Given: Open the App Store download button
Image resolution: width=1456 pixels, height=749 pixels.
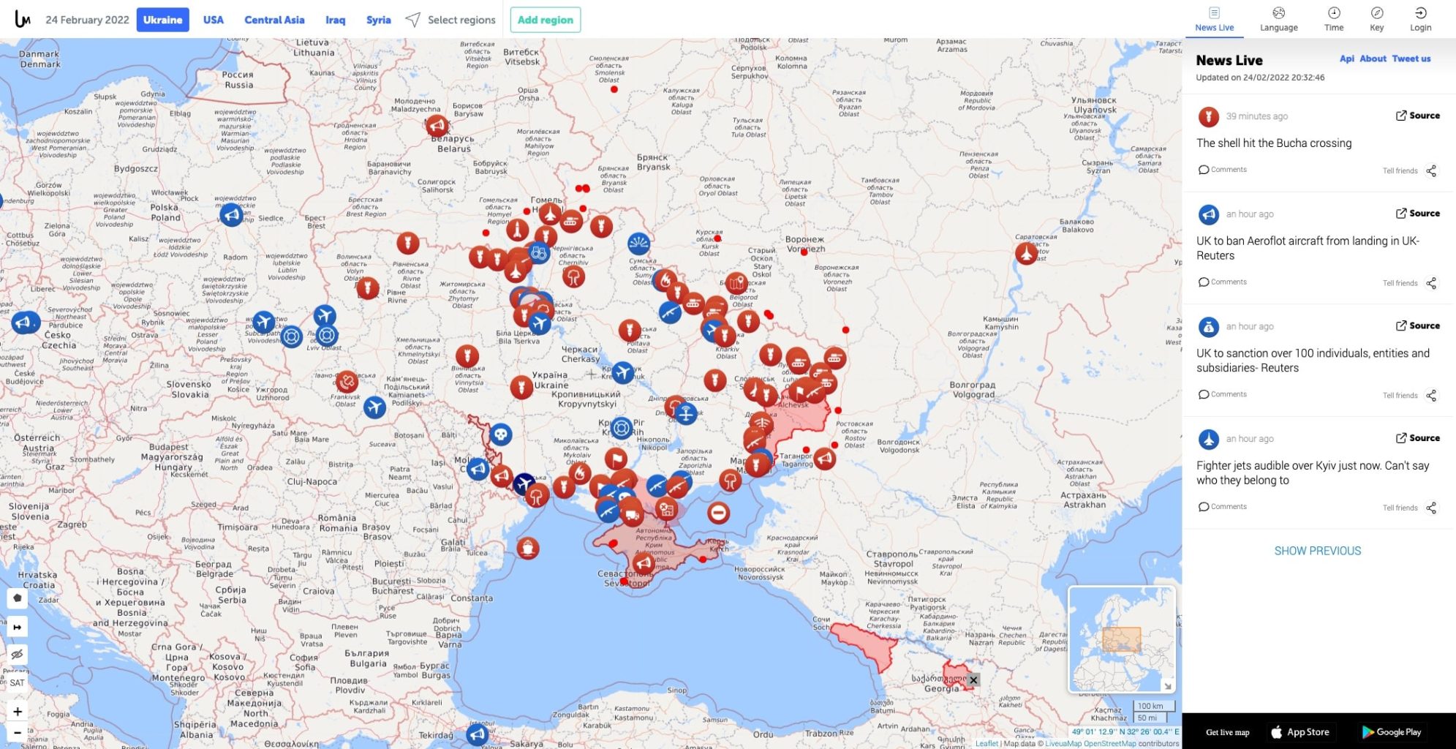Looking at the screenshot, I should (x=1300, y=732).
